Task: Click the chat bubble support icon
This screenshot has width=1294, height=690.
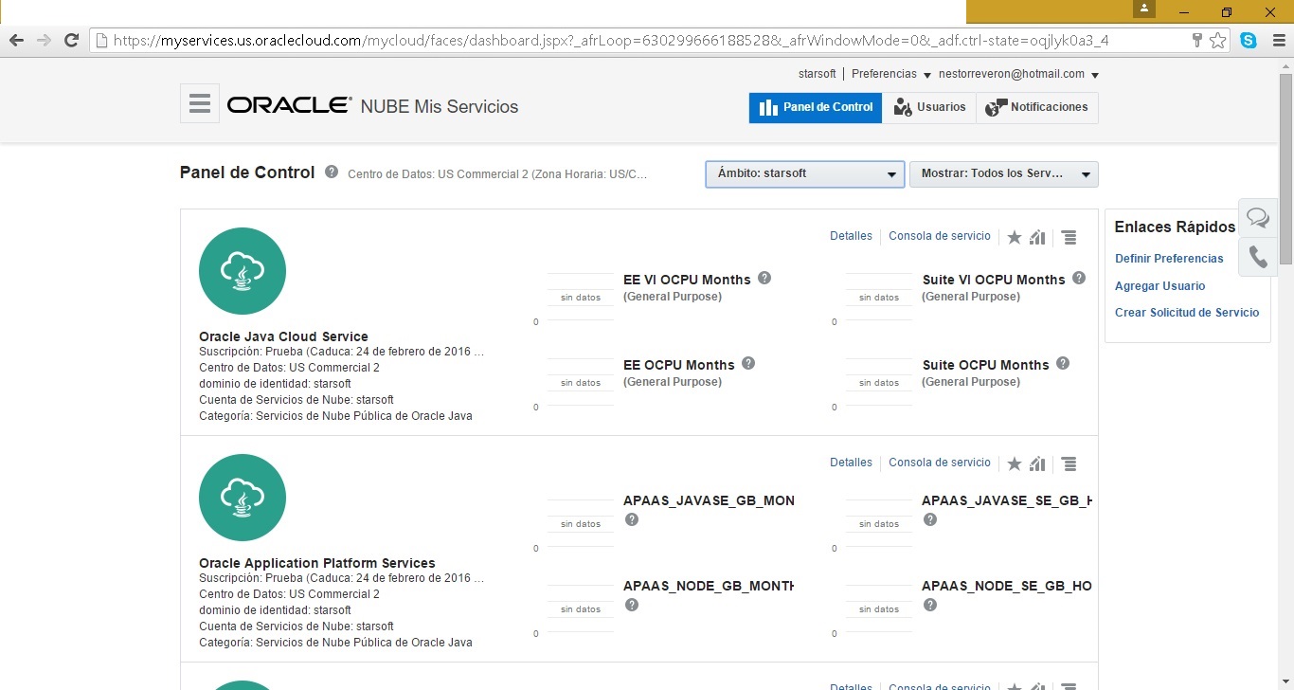Action: [1257, 218]
